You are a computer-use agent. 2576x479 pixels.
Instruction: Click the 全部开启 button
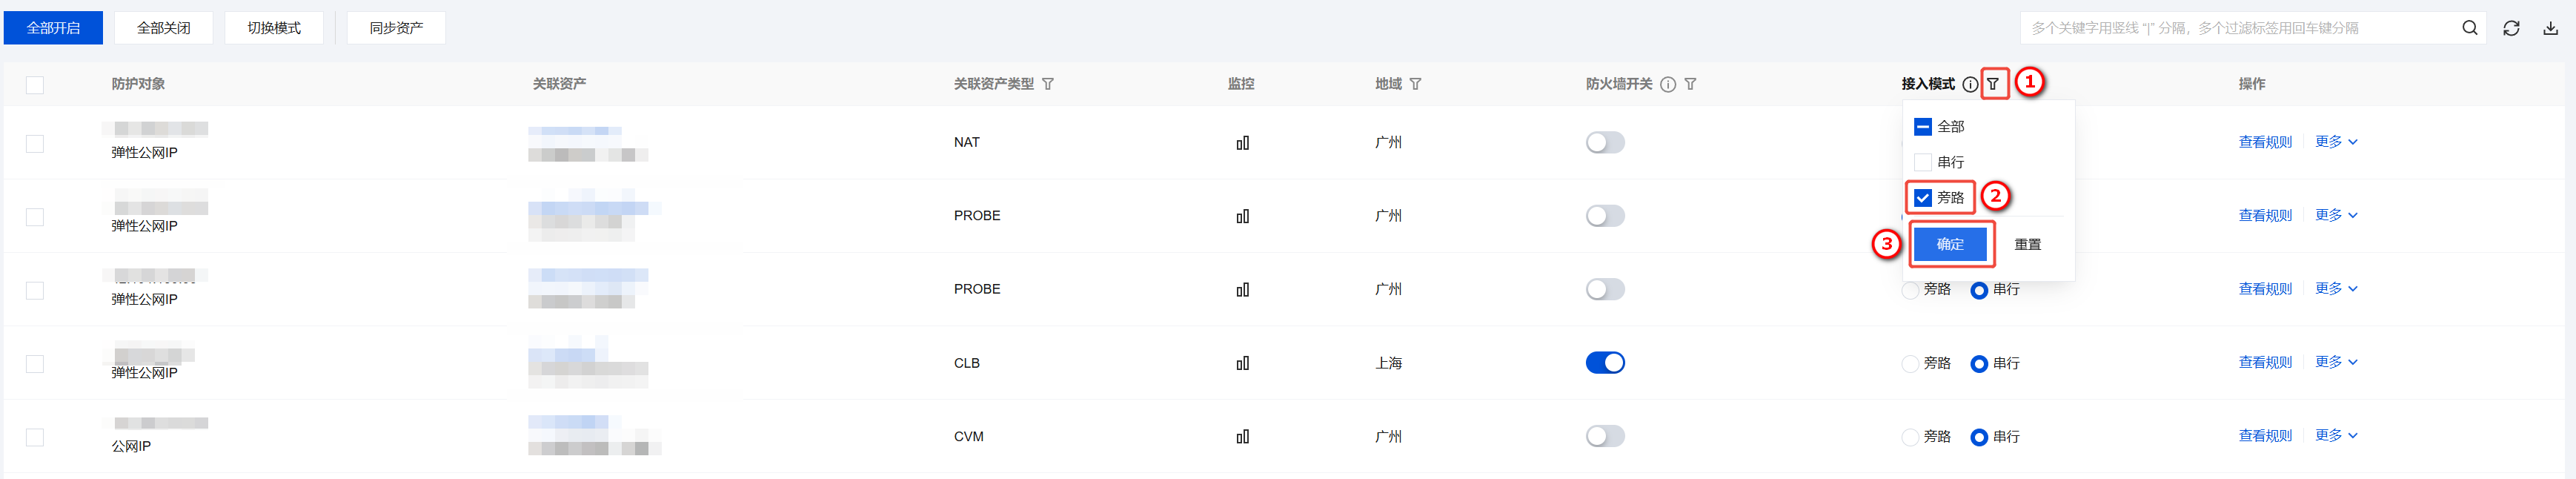click(53, 28)
